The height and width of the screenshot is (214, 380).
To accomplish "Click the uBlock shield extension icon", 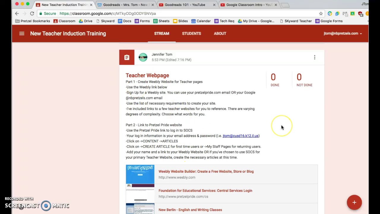I will 360,13.
